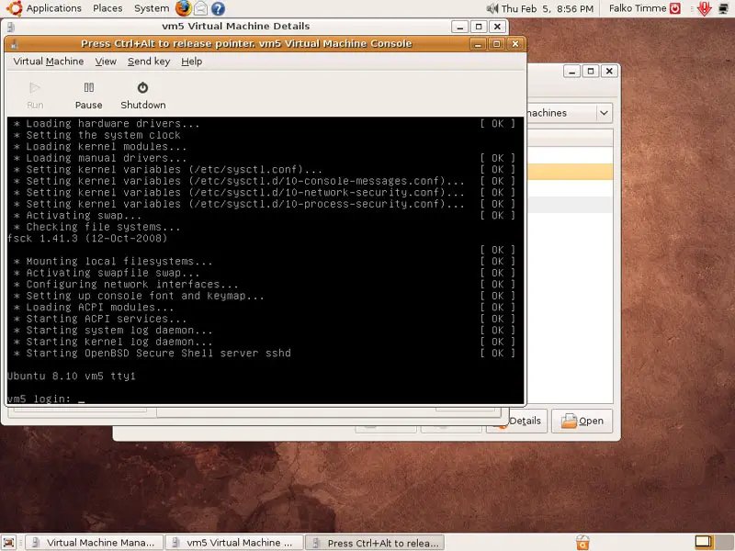Click the Show Desktop icon in the bottom panel
This screenshot has width=735, height=551.
pyautogui.click(x=9, y=543)
